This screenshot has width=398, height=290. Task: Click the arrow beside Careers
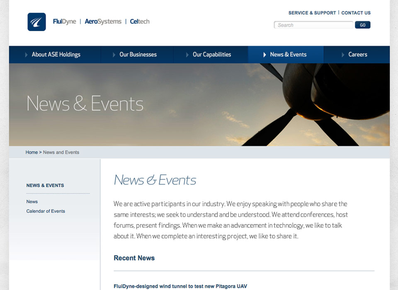point(343,55)
